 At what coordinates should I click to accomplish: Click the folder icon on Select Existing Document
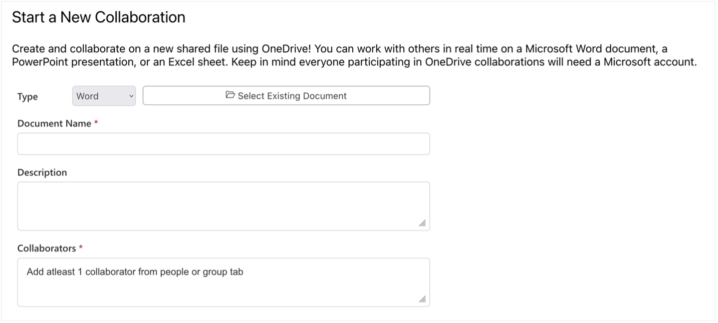tap(230, 95)
